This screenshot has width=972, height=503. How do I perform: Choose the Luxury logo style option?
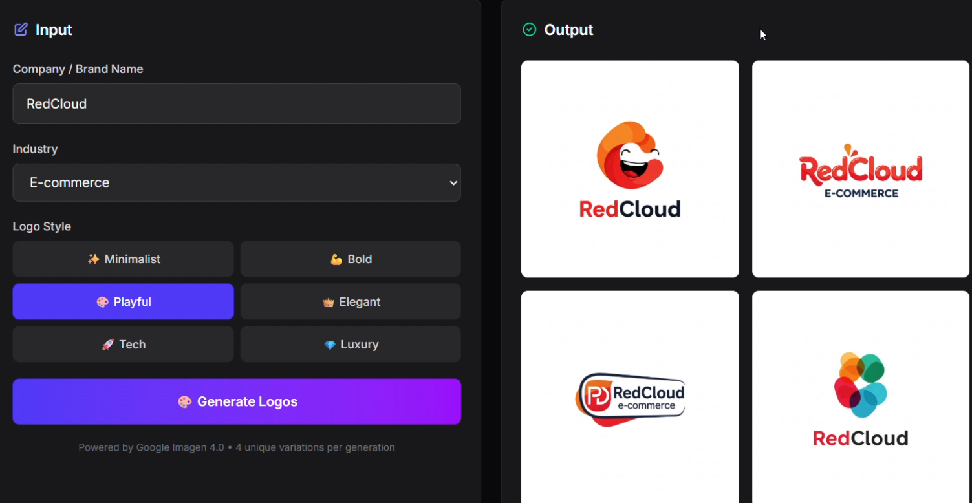coord(351,344)
